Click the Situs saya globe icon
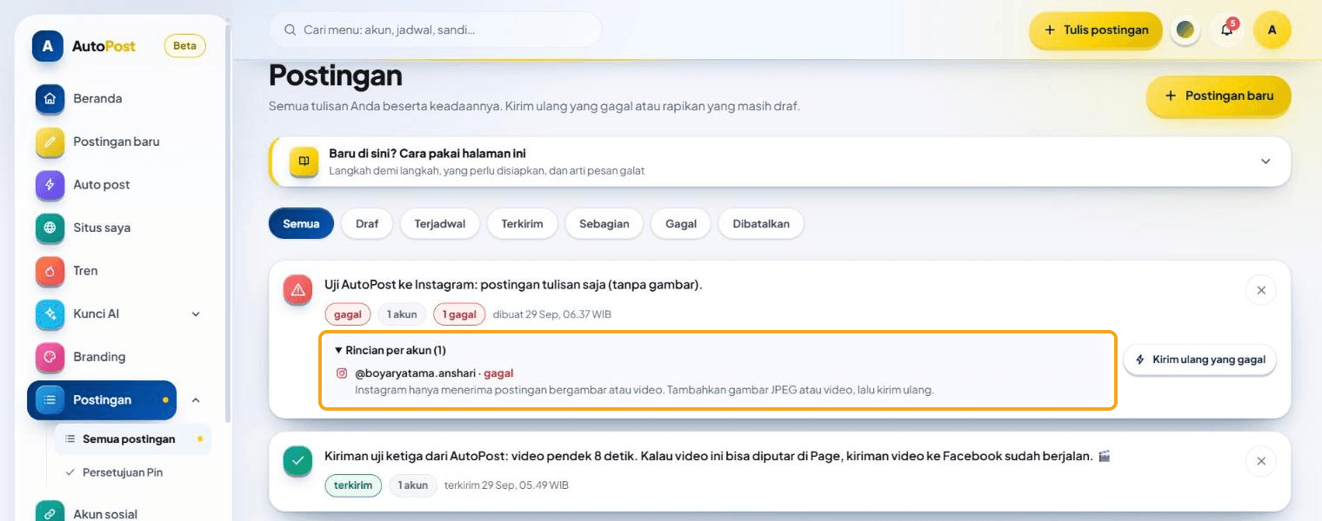 (x=50, y=228)
